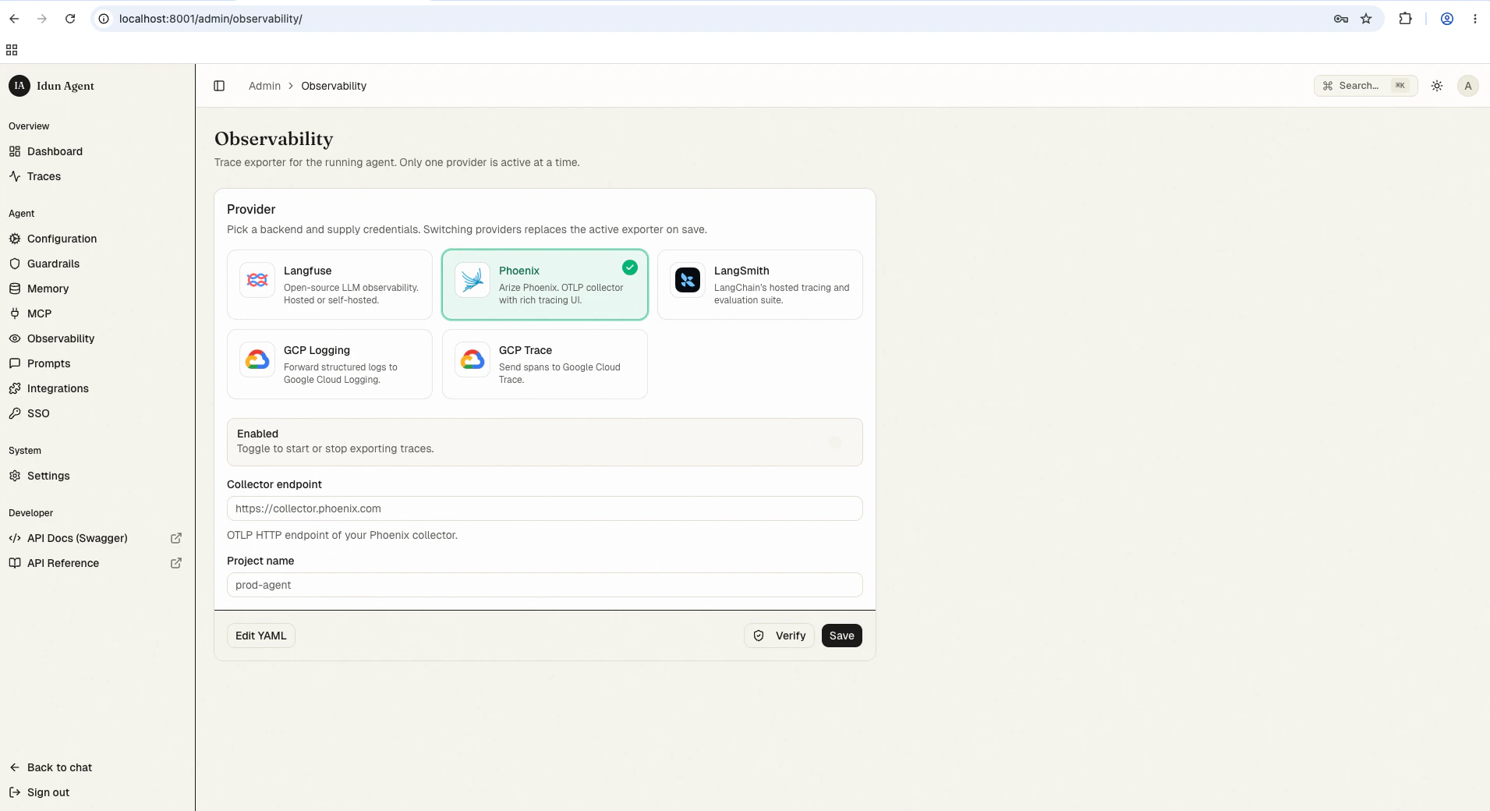Screen dimensions: 1490x811
Task: Open SSO via its key icon
Action: [x=15, y=413]
